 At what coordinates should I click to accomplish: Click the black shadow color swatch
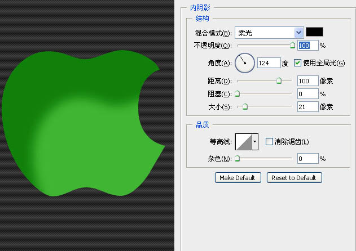pos(314,32)
